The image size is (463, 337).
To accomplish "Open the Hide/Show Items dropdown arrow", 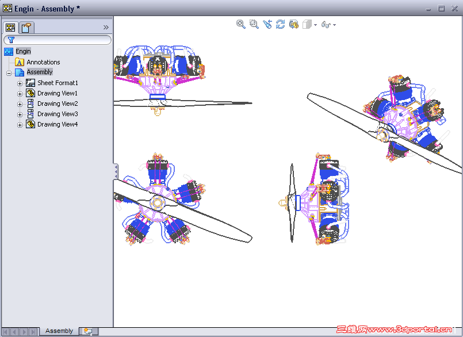I will pos(334,25).
